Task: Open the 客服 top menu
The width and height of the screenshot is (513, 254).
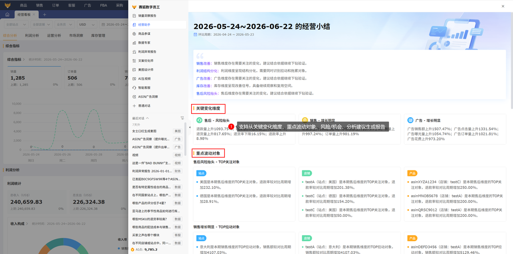Action: 72,6
